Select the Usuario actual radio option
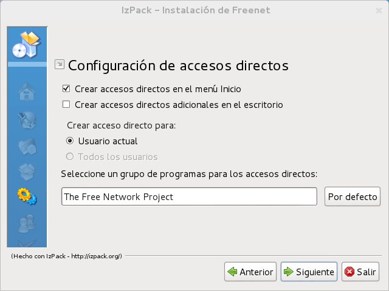The height and width of the screenshot is (291, 389). 71,141
